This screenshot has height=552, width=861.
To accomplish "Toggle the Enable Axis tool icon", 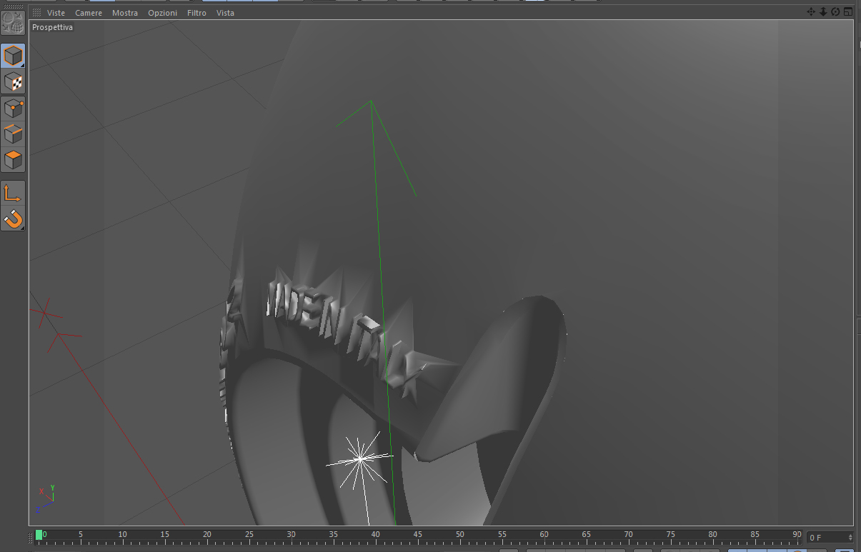I will click(13, 192).
